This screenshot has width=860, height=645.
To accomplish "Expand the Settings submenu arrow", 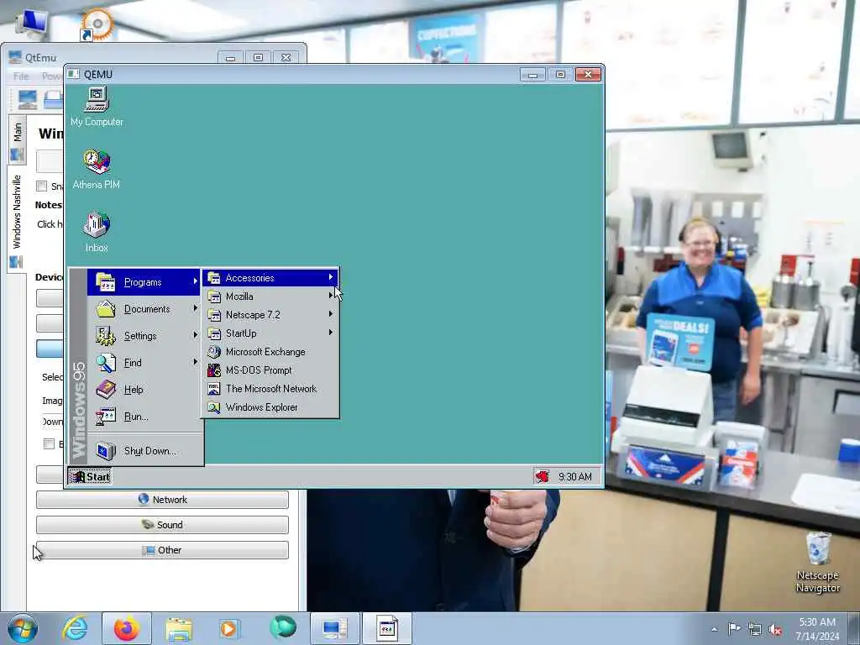I will coord(195,334).
